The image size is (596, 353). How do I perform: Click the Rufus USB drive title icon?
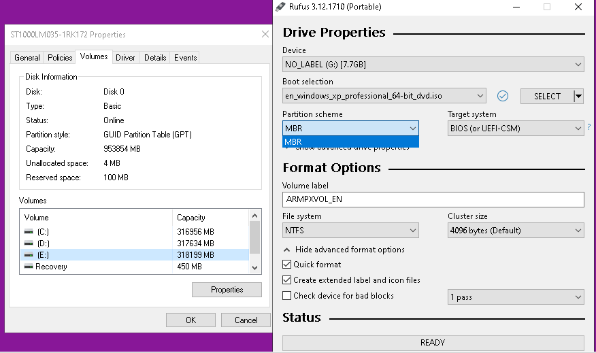[280, 6]
